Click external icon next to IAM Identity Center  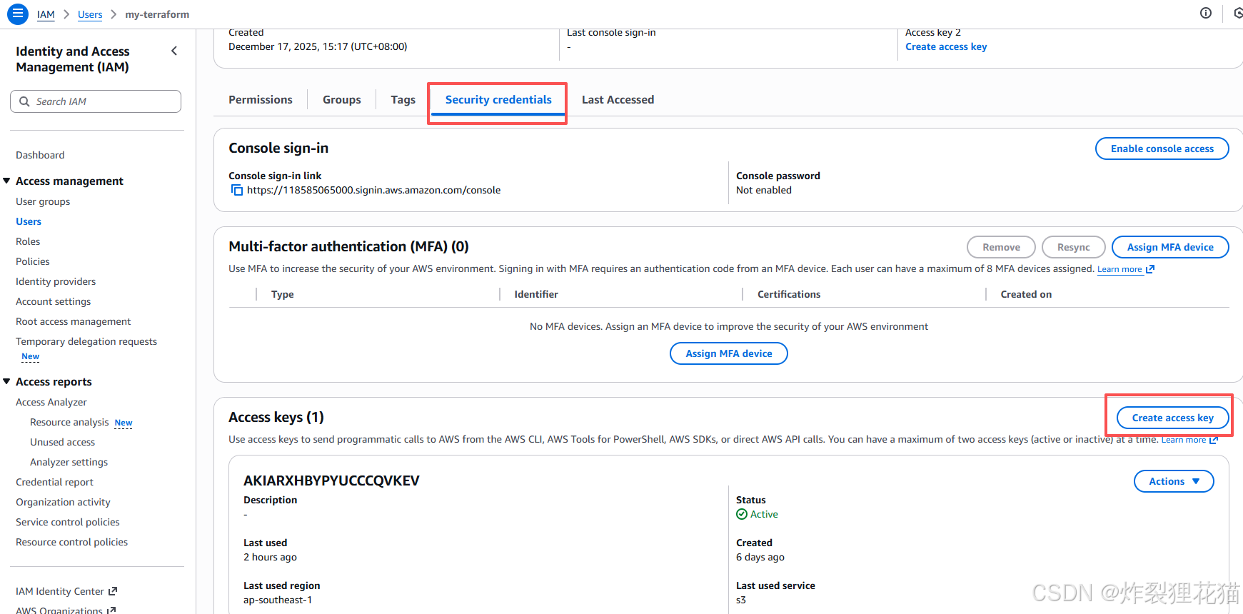point(113,591)
